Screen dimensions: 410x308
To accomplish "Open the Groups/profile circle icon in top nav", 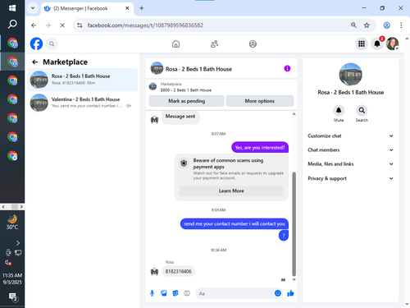I will [253, 44].
